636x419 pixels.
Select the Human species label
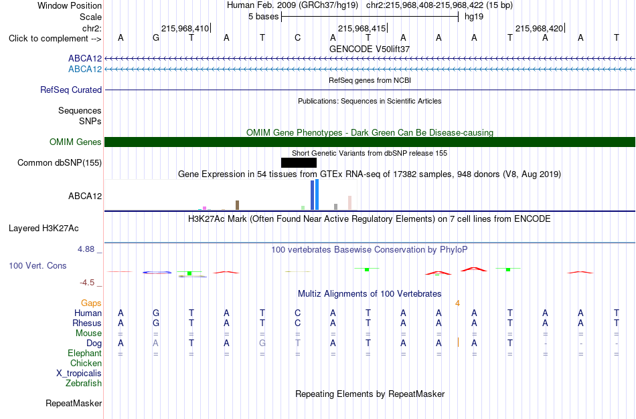pos(88,313)
